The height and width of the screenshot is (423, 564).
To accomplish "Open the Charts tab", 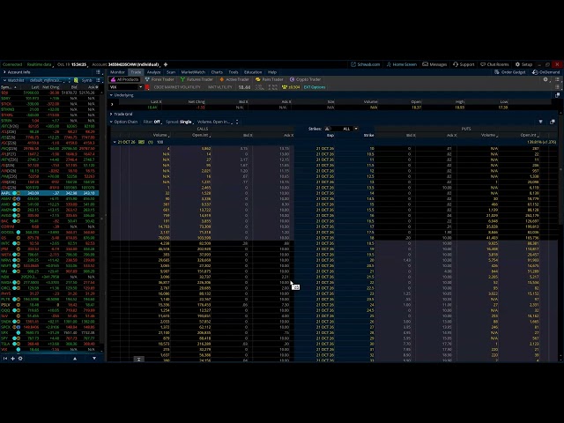I will [217, 72].
